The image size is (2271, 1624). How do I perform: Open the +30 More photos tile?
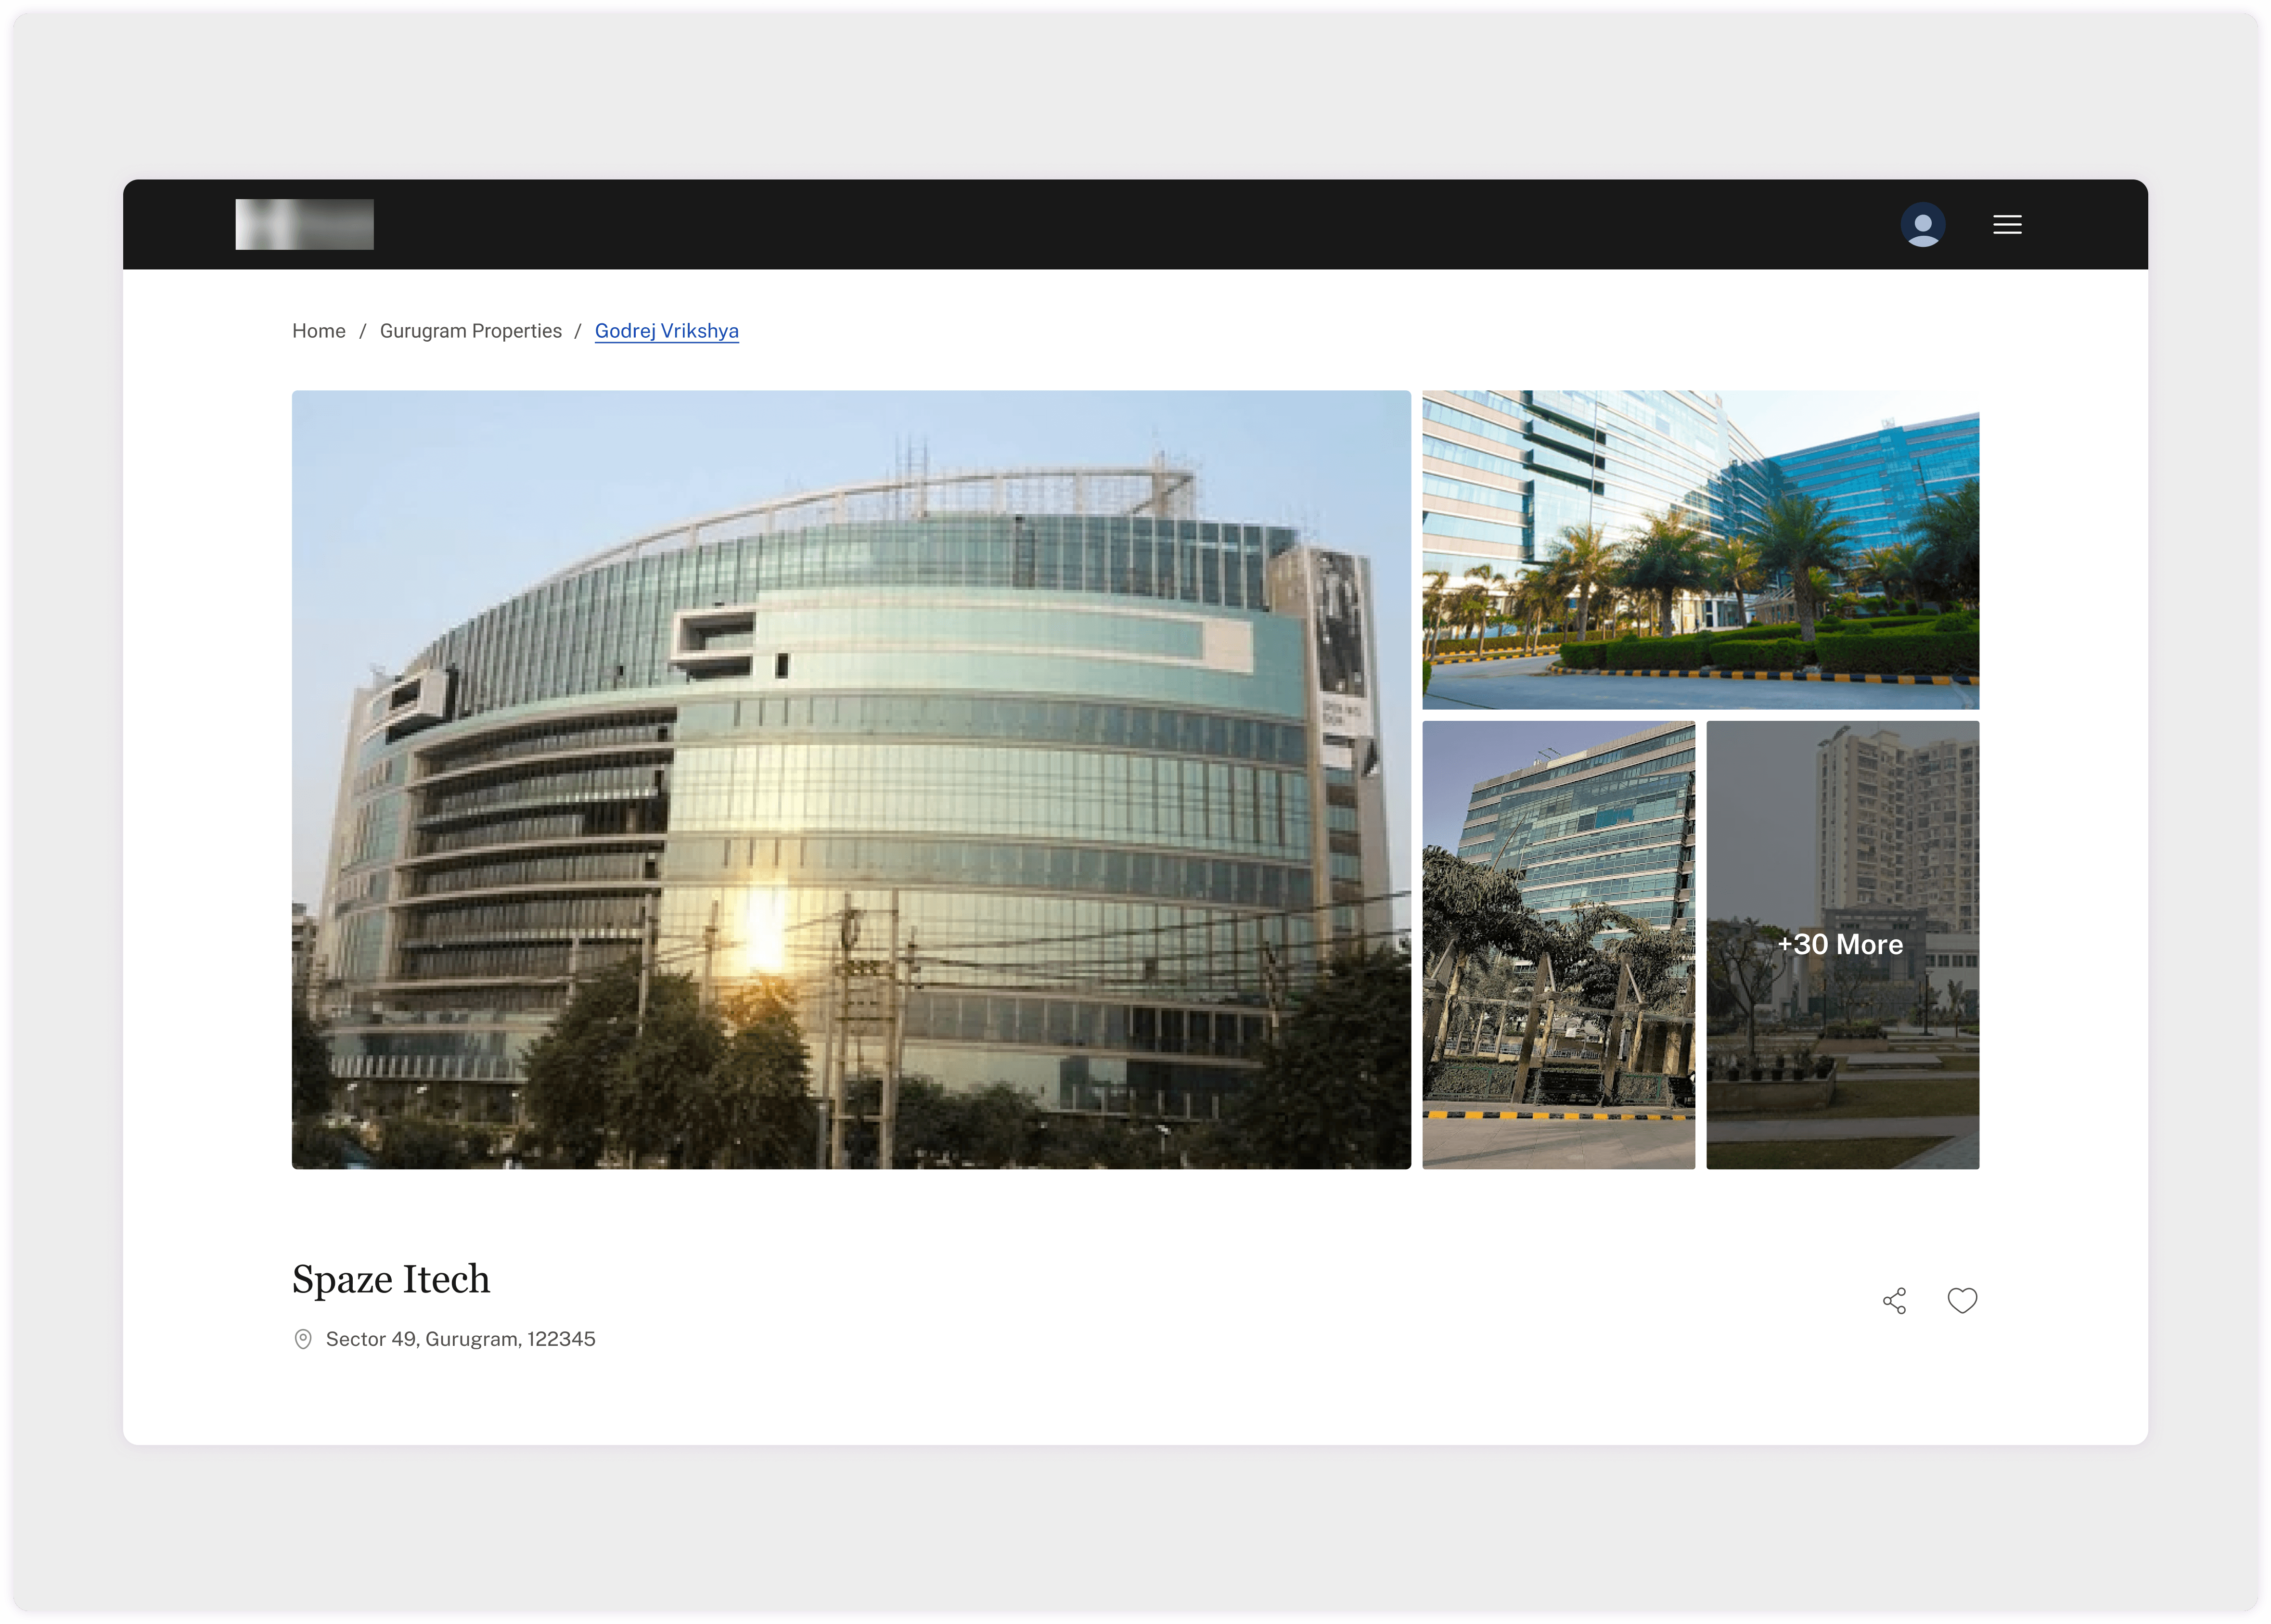click(1842, 945)
